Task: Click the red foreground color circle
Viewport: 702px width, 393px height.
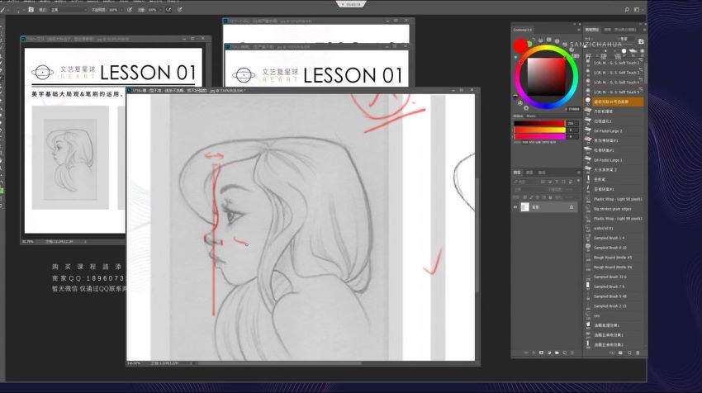Action: (520, 45)
